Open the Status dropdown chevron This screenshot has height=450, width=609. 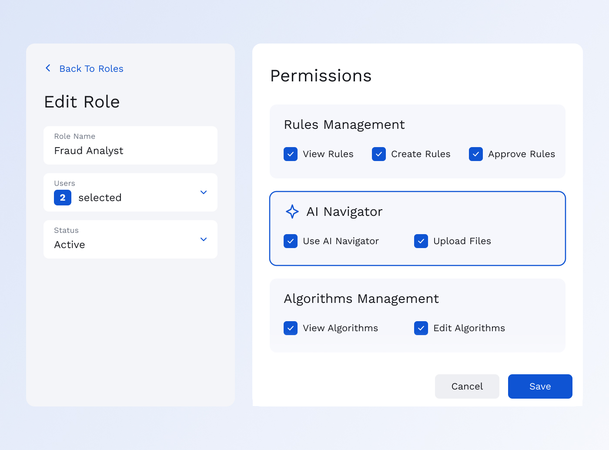coord(204,239)
